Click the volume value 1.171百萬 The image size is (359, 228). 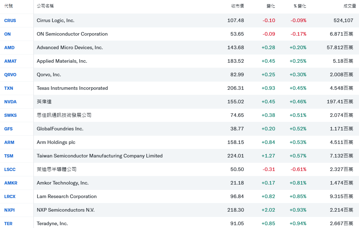[x=341, y=129]
